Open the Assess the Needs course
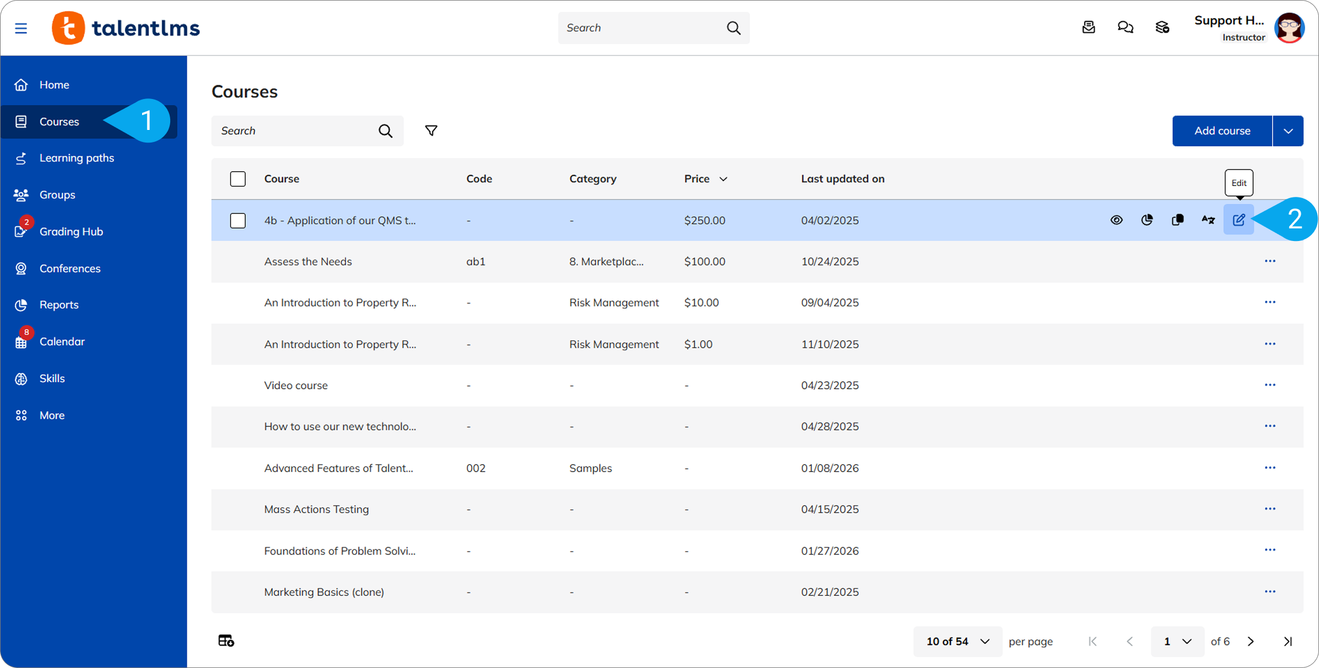The width and height of the screenshot is (1319, 668). [308, 262]
